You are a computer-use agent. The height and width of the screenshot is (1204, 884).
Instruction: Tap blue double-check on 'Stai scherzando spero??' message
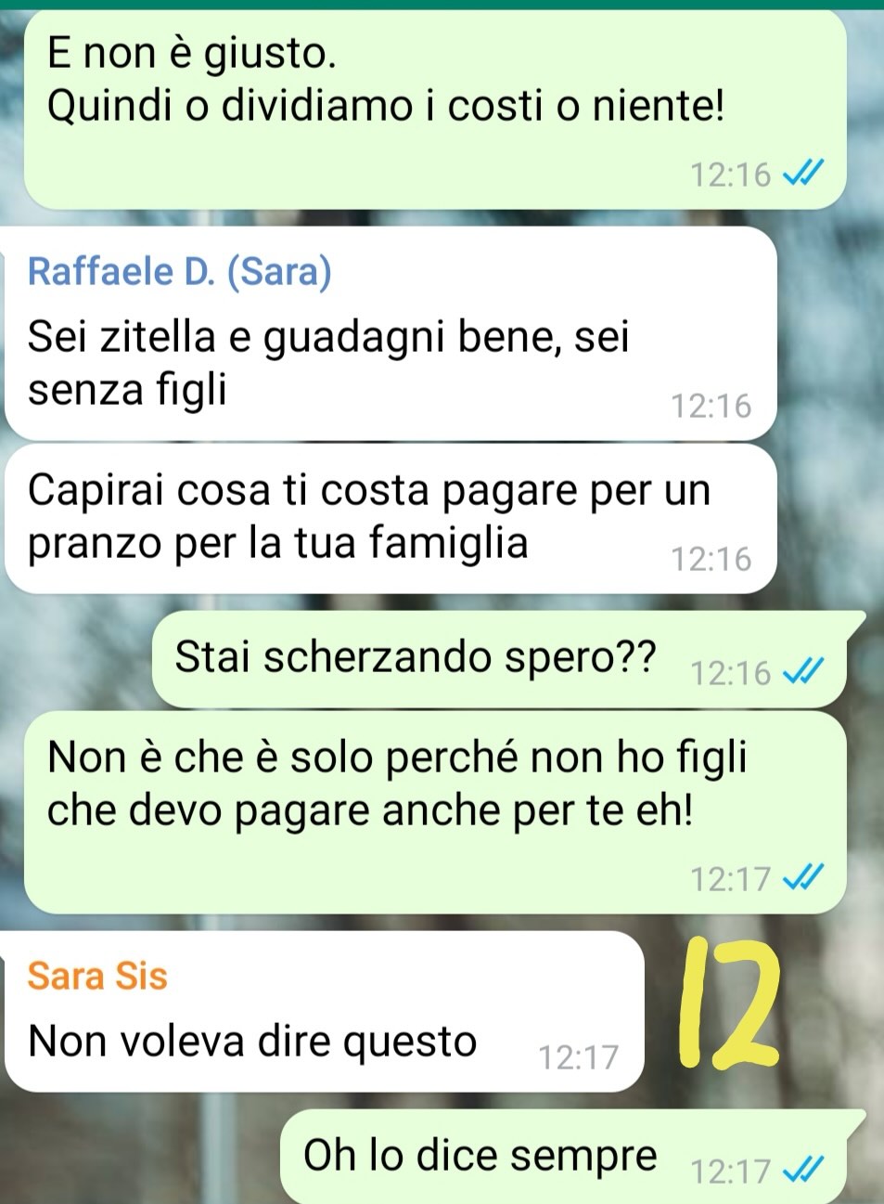tap(803, 671)
